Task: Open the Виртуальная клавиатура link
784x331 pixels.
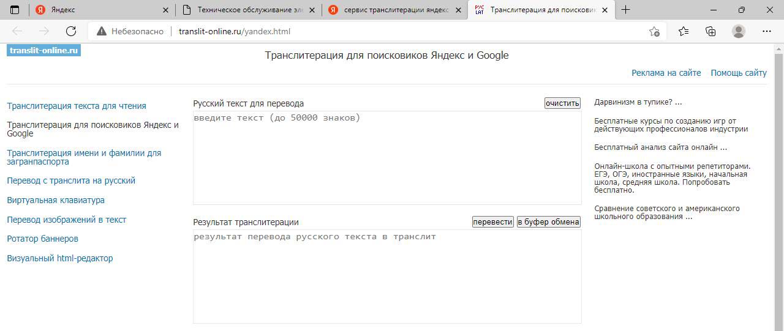Action: click(56, 200)
